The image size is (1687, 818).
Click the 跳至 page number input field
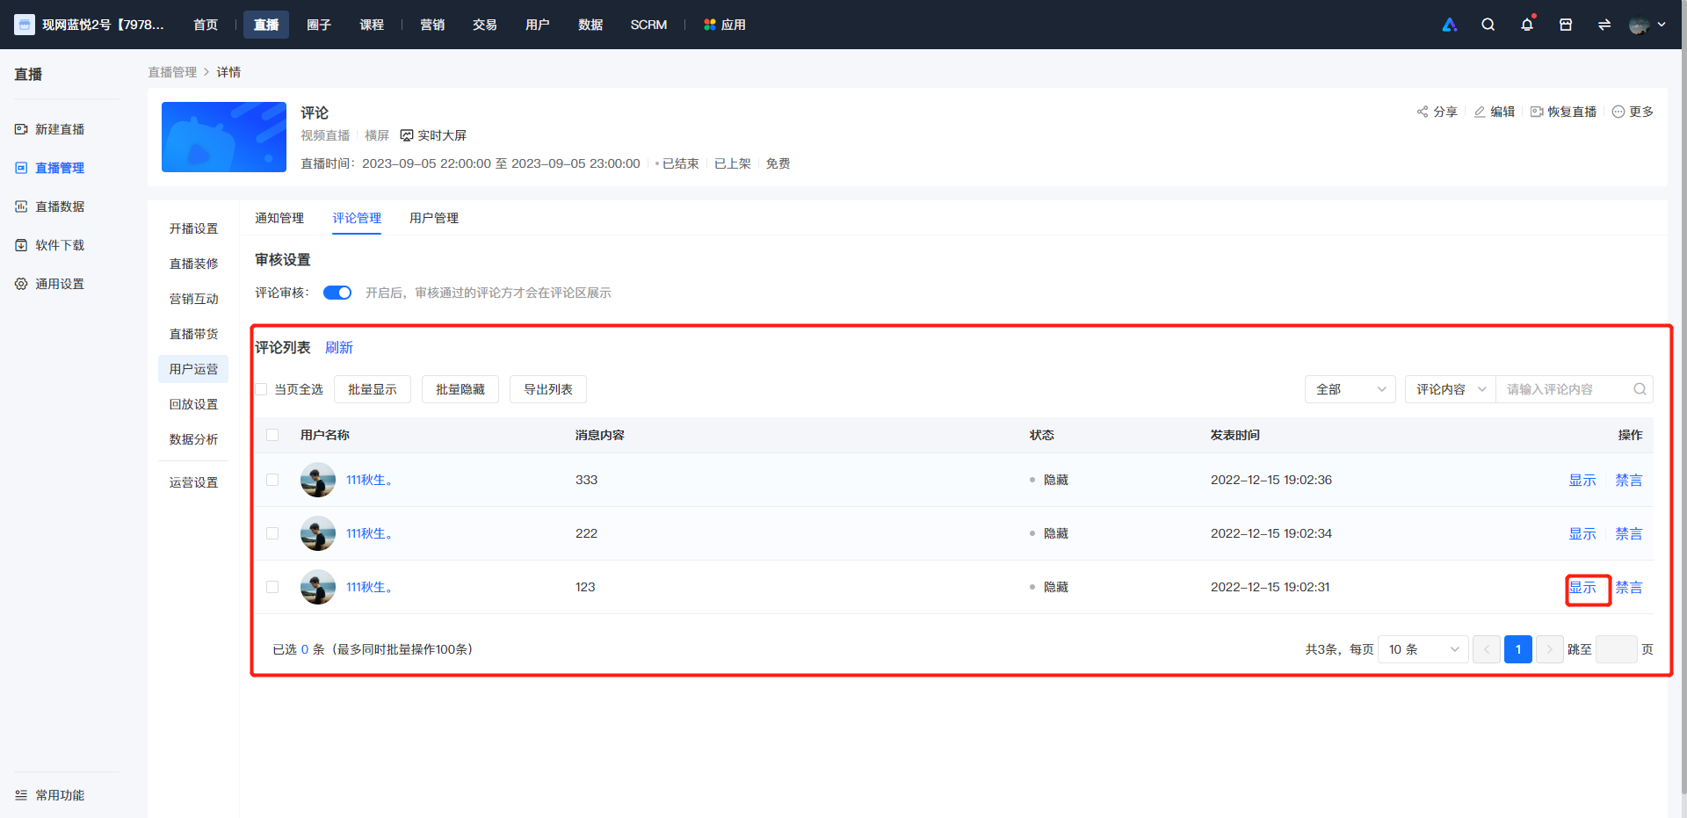(x=1616, y=649)
